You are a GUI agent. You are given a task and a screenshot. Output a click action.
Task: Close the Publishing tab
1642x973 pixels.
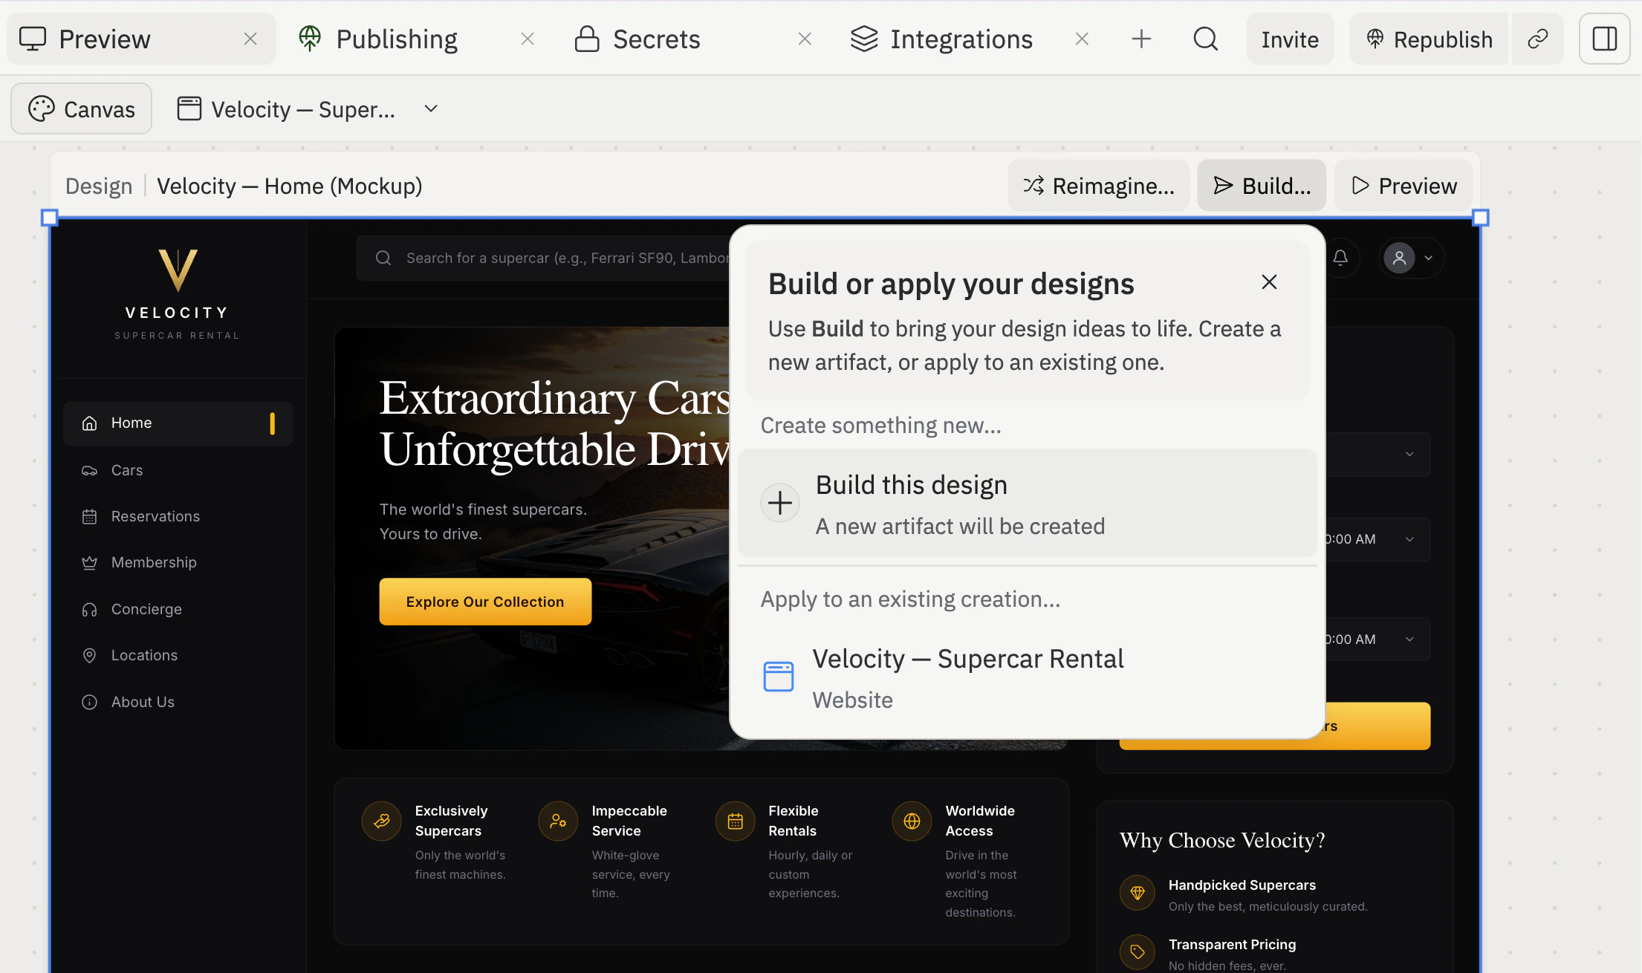[528, 39]
